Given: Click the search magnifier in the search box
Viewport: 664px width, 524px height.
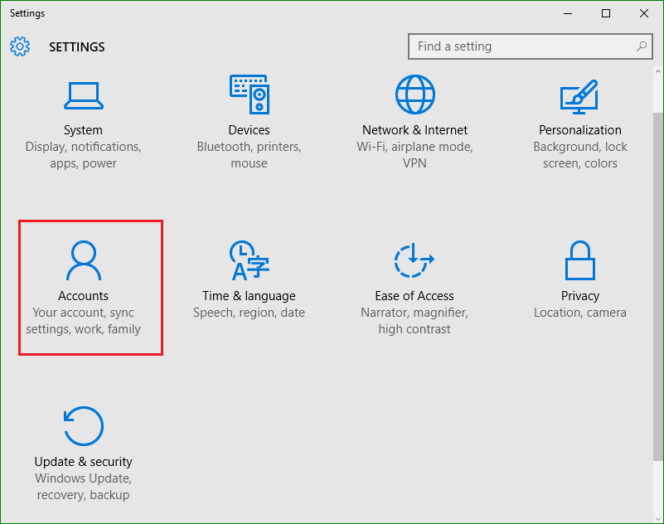Looking at the screenshot, I should [x=642, y=46].
